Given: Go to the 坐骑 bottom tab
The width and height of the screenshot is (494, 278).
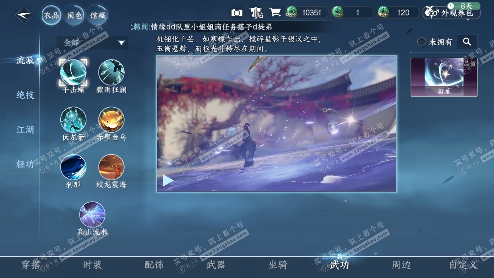Looking at the screenshot, I should [278, 265].
